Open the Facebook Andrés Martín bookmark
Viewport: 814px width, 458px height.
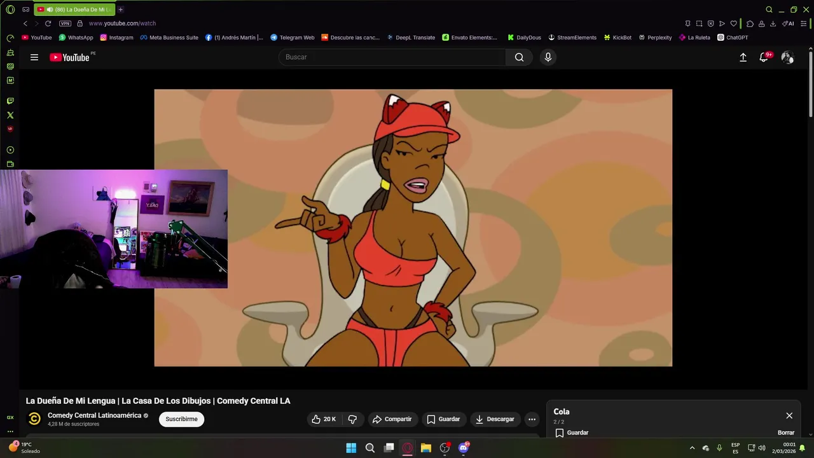(234, 38)
